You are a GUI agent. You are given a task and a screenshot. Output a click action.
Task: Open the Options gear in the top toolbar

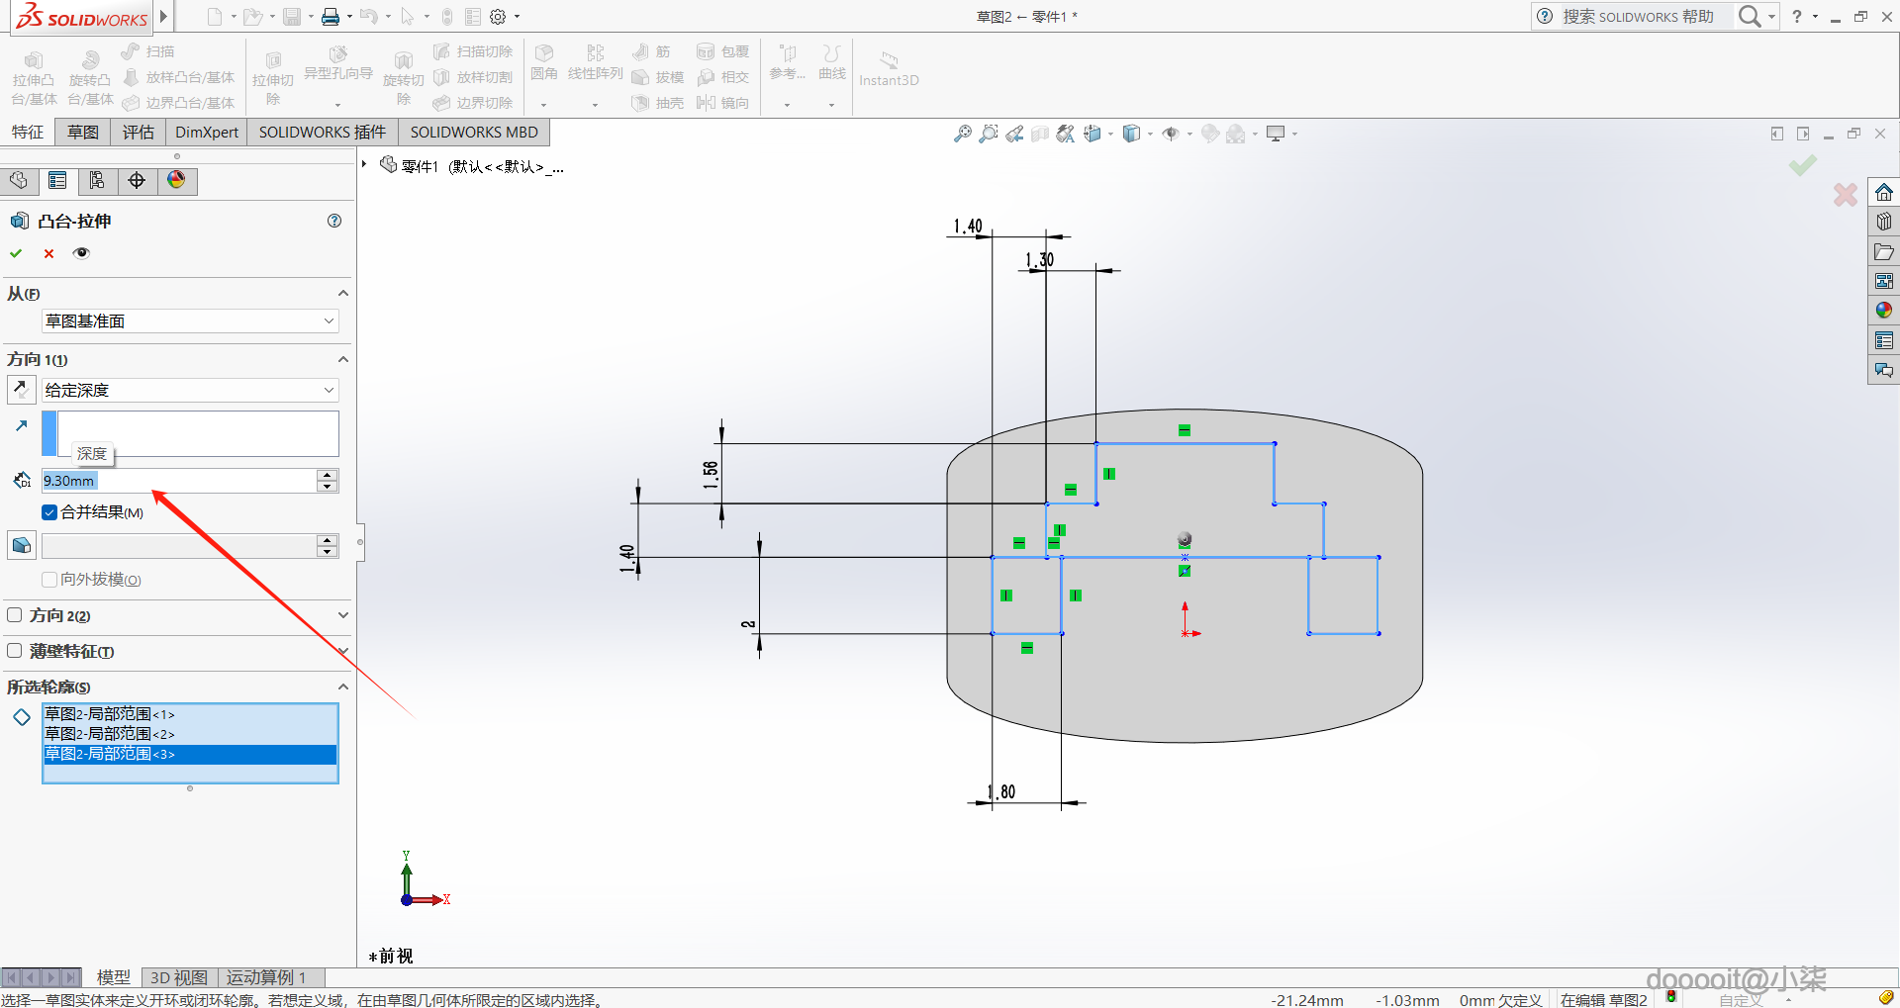[x=498, y=17]
